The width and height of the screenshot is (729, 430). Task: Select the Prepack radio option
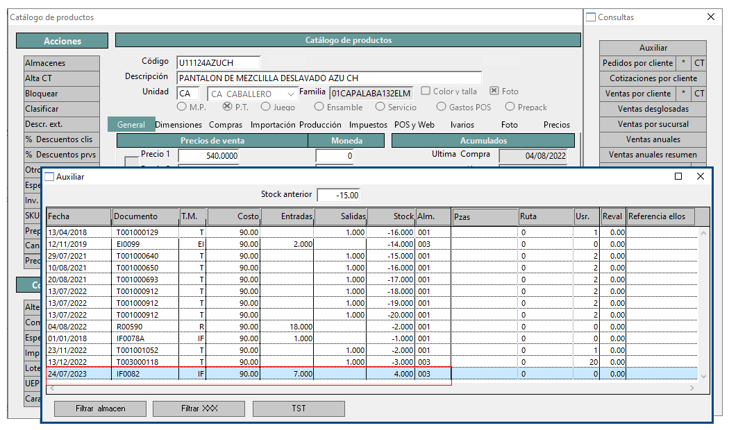tap(510, 107)
